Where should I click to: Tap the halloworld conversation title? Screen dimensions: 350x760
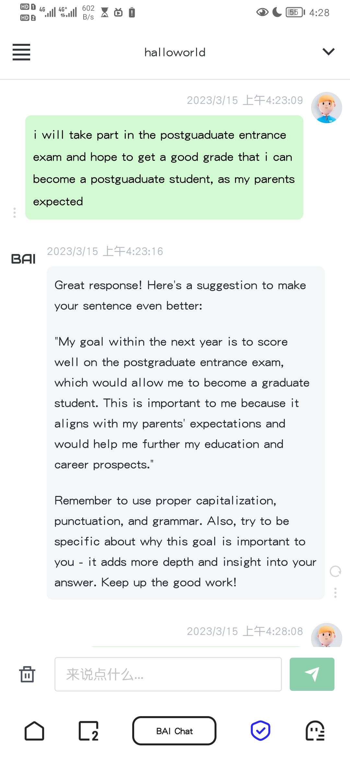[175, 52]
